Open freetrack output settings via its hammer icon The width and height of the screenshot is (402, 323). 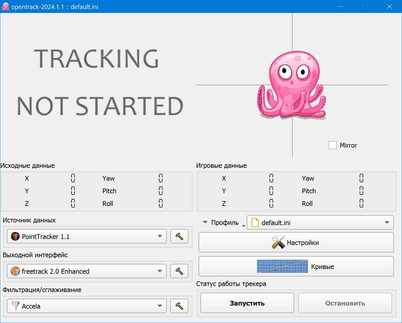point(179,271)
